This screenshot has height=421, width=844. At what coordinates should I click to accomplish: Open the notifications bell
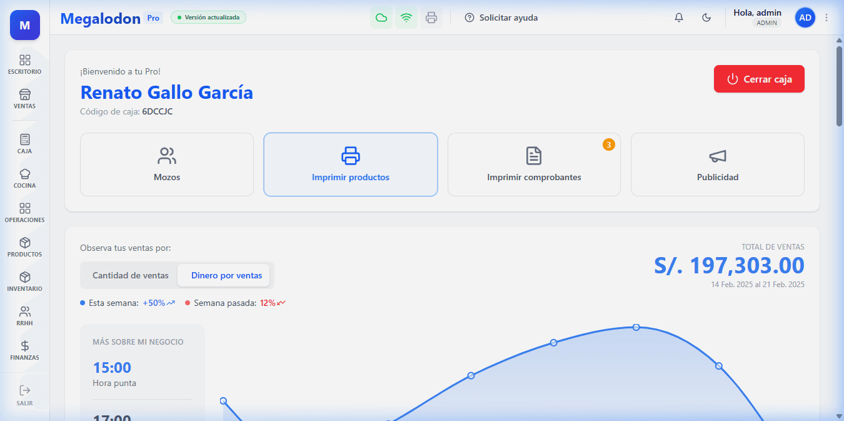tap(678, 18)
